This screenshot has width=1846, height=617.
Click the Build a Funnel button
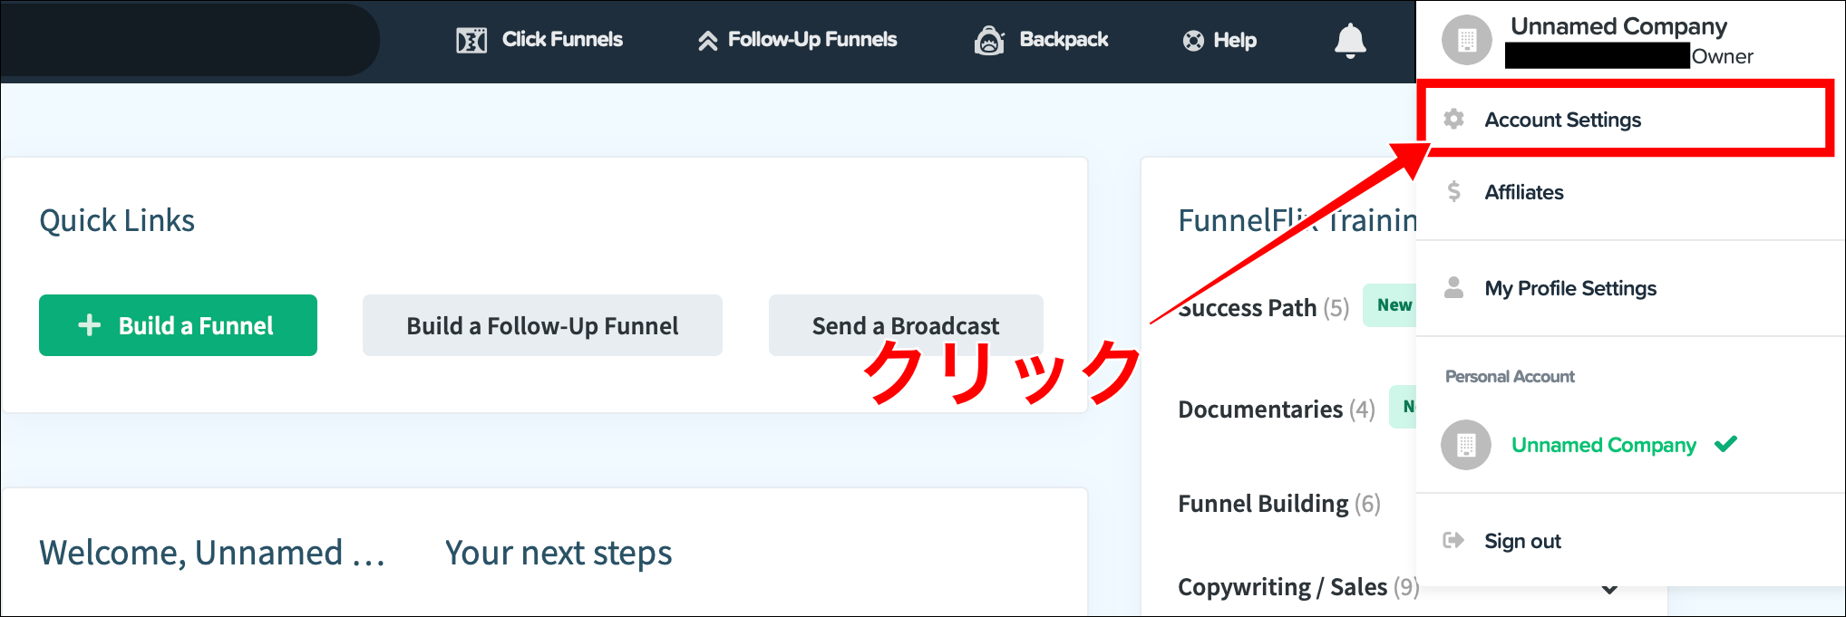[178, 325]
